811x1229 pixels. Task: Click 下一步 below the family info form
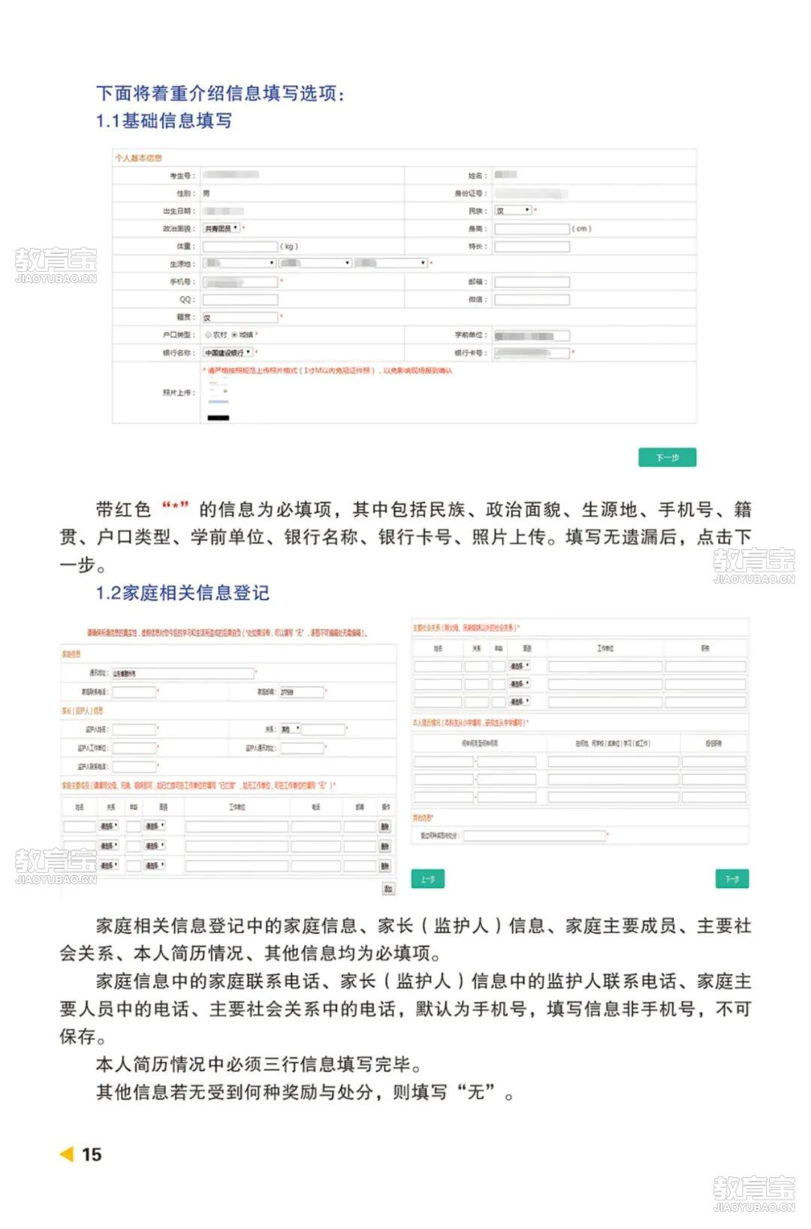coord(732,879)
